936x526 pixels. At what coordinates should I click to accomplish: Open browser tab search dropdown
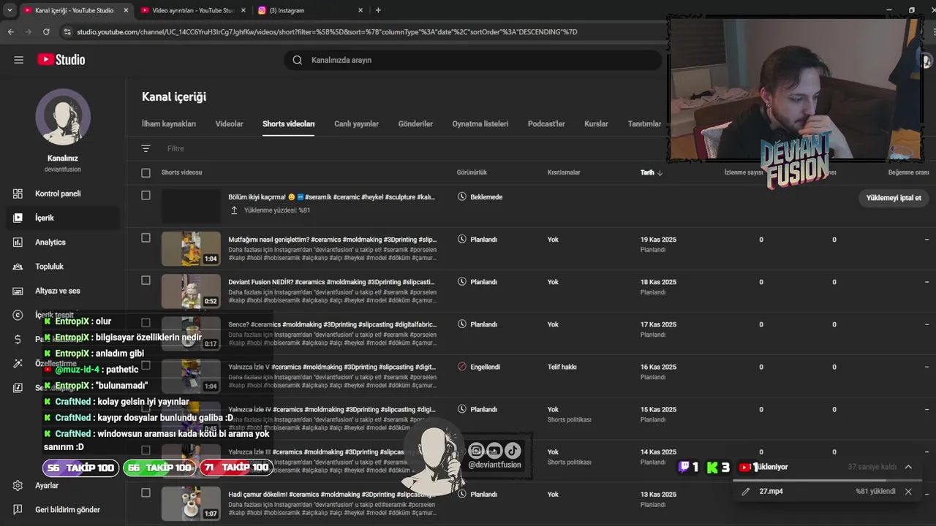10,10
